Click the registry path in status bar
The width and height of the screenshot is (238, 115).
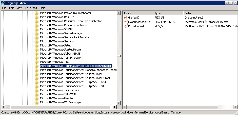click(91, 112)
